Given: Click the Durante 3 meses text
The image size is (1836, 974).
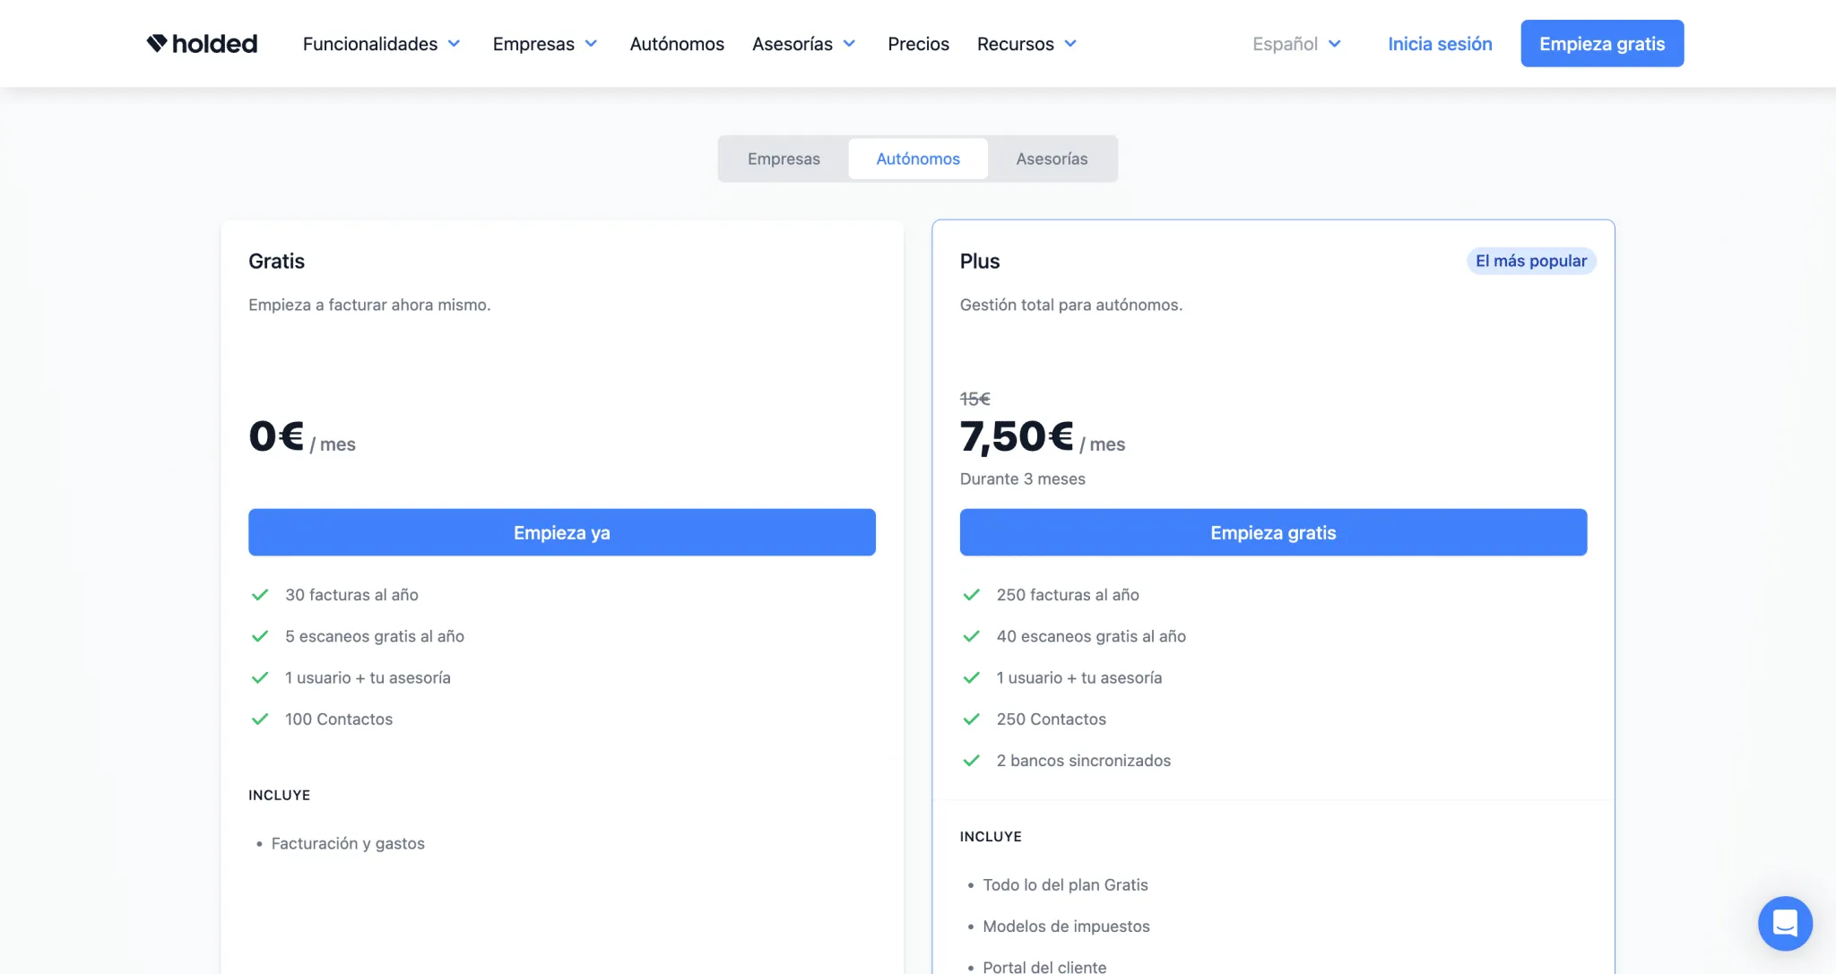Looking at the screenshot, I should coord(1022,478).
